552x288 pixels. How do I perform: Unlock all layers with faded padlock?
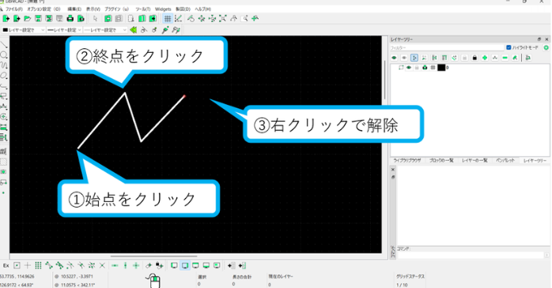click(465, 58)
